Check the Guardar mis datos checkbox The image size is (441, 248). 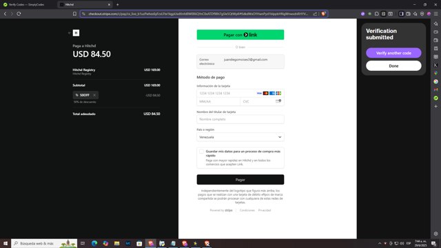(x=201, y=152)
